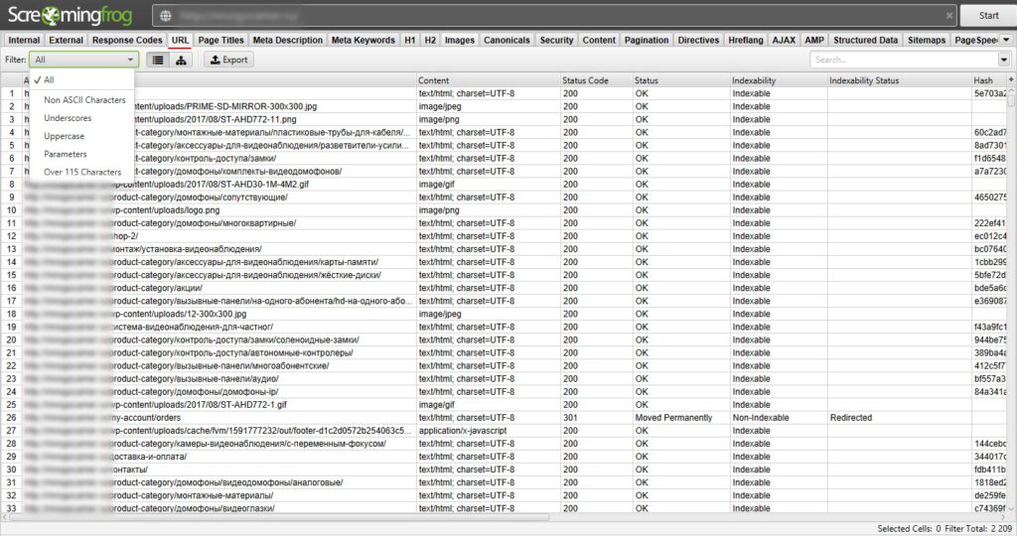Image resolution: width=1017 pixels, height=536 pixels.
Task: Switch to tree view icon
Action: 182,60
